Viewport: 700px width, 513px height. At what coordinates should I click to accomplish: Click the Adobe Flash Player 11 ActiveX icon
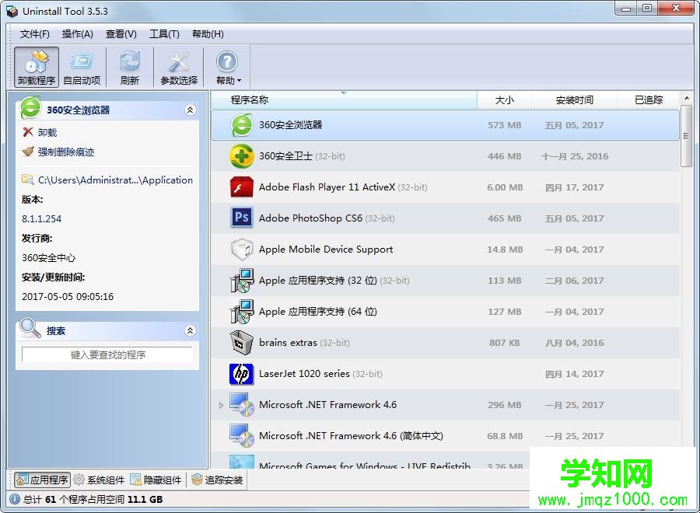(x=240, y=187)
